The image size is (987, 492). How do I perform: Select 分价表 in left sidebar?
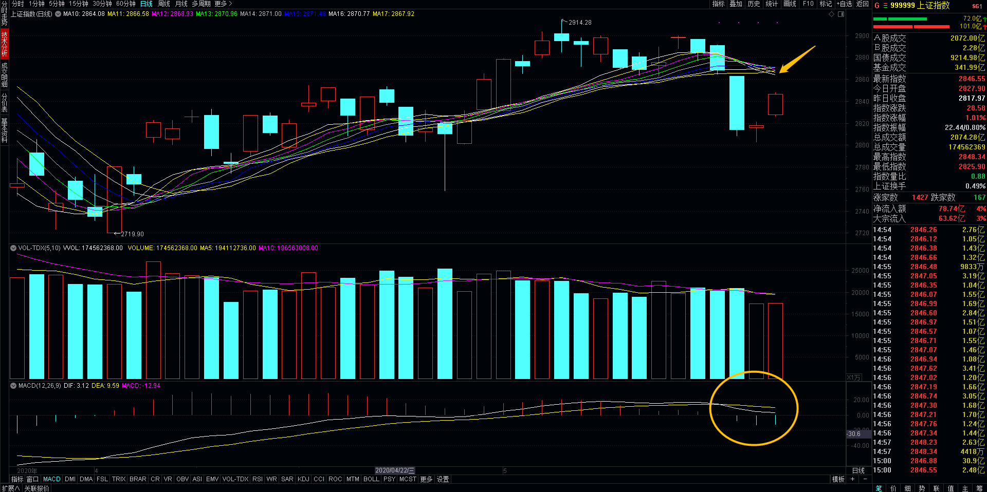tap(4, 103)
